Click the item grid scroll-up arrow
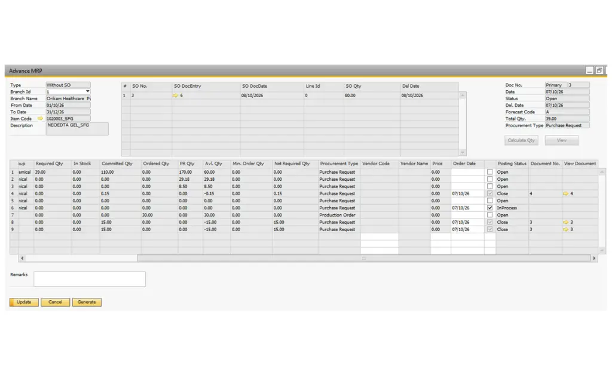612x376 pixels. pyautogui.click(x=602, y=172)
